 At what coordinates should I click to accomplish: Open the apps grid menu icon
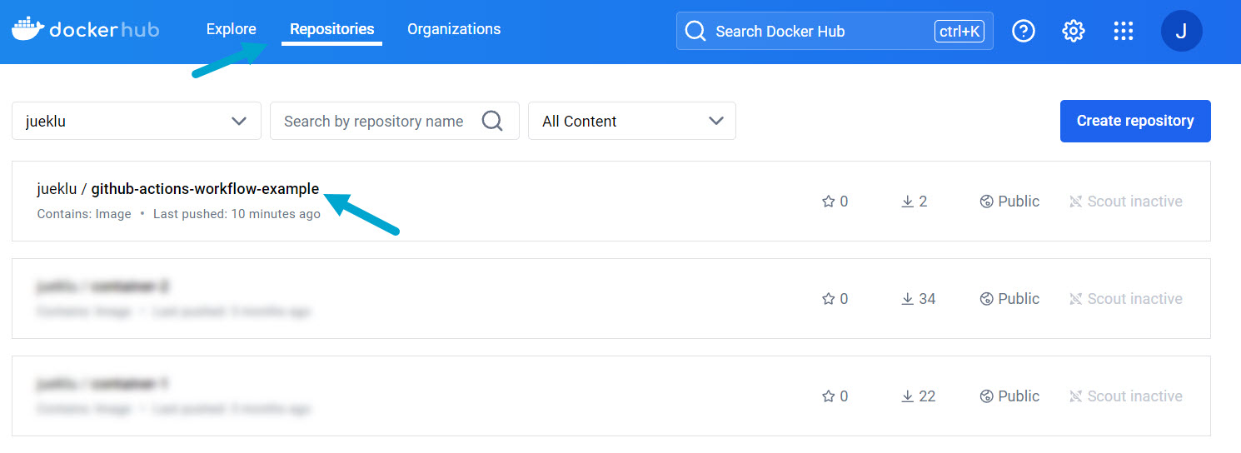[x=1123, y=31]
